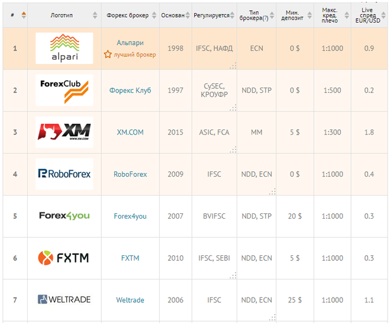Click the (?) help next to Тип брокера

[x=265, y=18]
